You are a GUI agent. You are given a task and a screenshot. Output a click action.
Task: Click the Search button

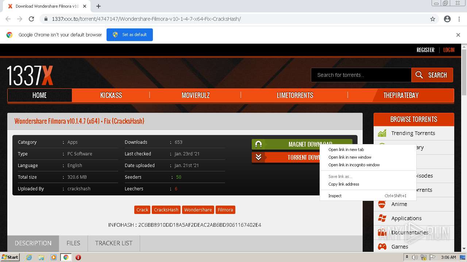[x=432, y=75]
